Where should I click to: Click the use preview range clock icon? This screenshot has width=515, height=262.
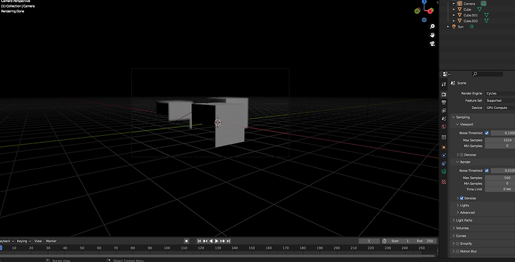coord(385,241)
